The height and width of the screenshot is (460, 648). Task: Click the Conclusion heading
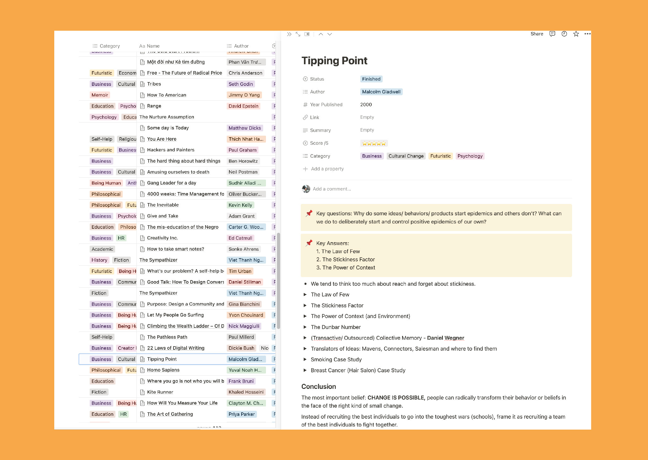[x=318, y=387]
